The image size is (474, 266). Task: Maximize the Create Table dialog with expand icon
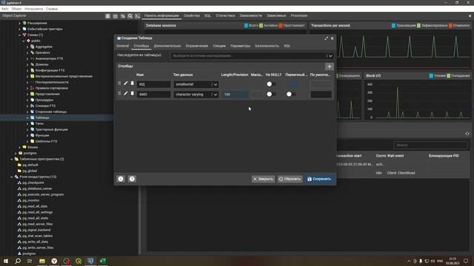point(326,38)
